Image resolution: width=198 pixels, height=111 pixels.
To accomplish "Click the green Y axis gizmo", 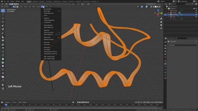I will (161, 13).
